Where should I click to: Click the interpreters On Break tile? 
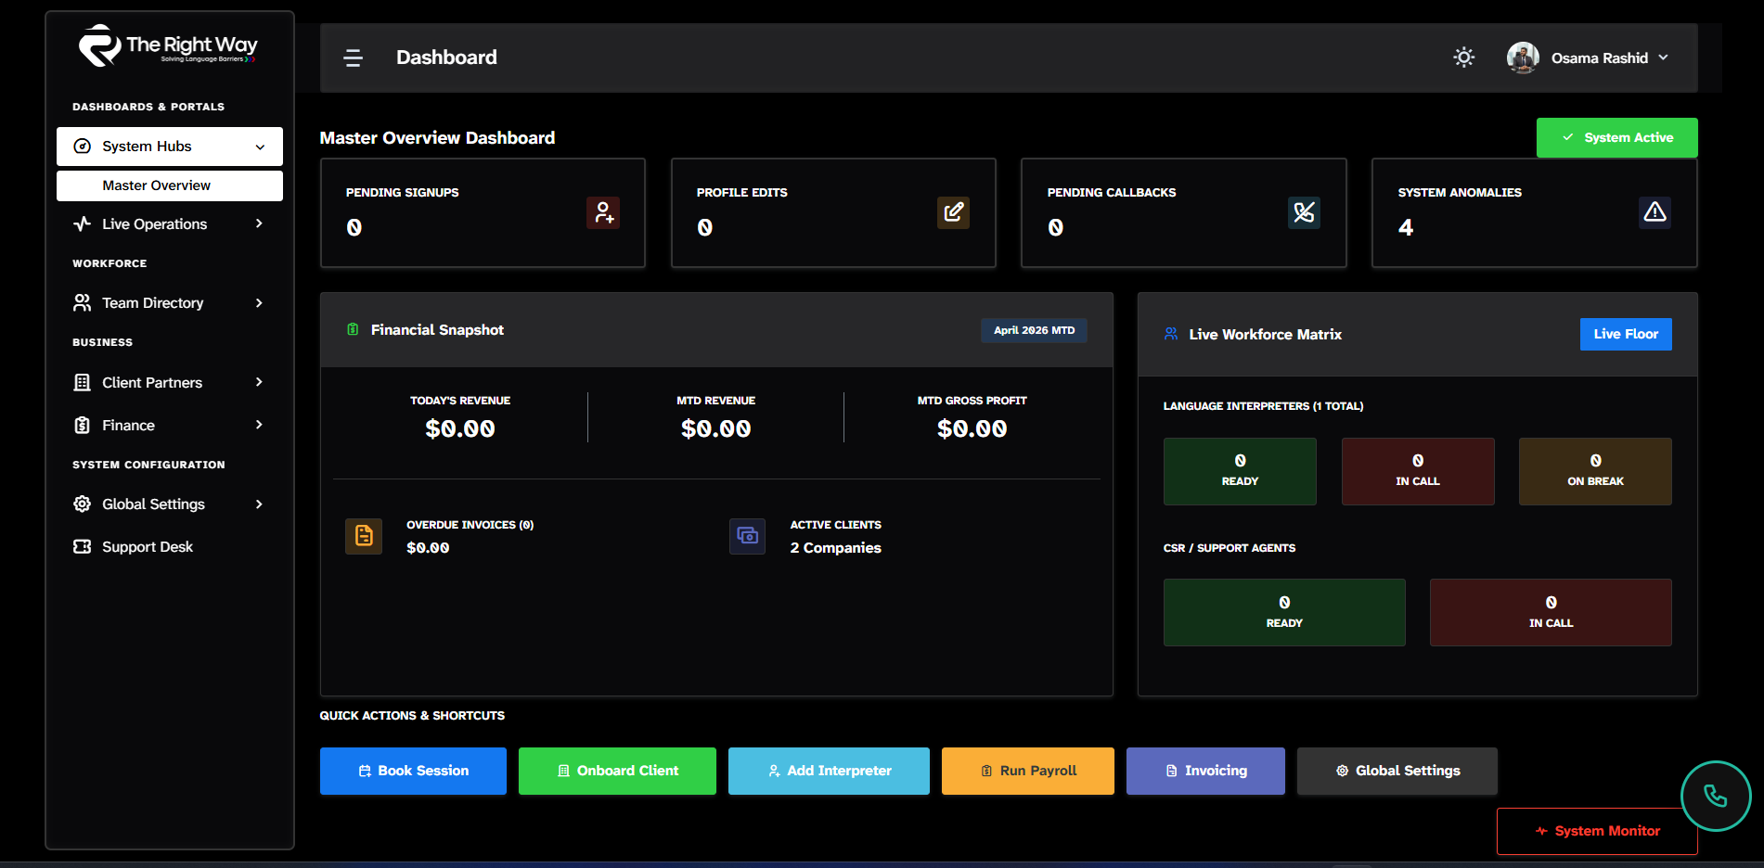[x=1594, y=471]
